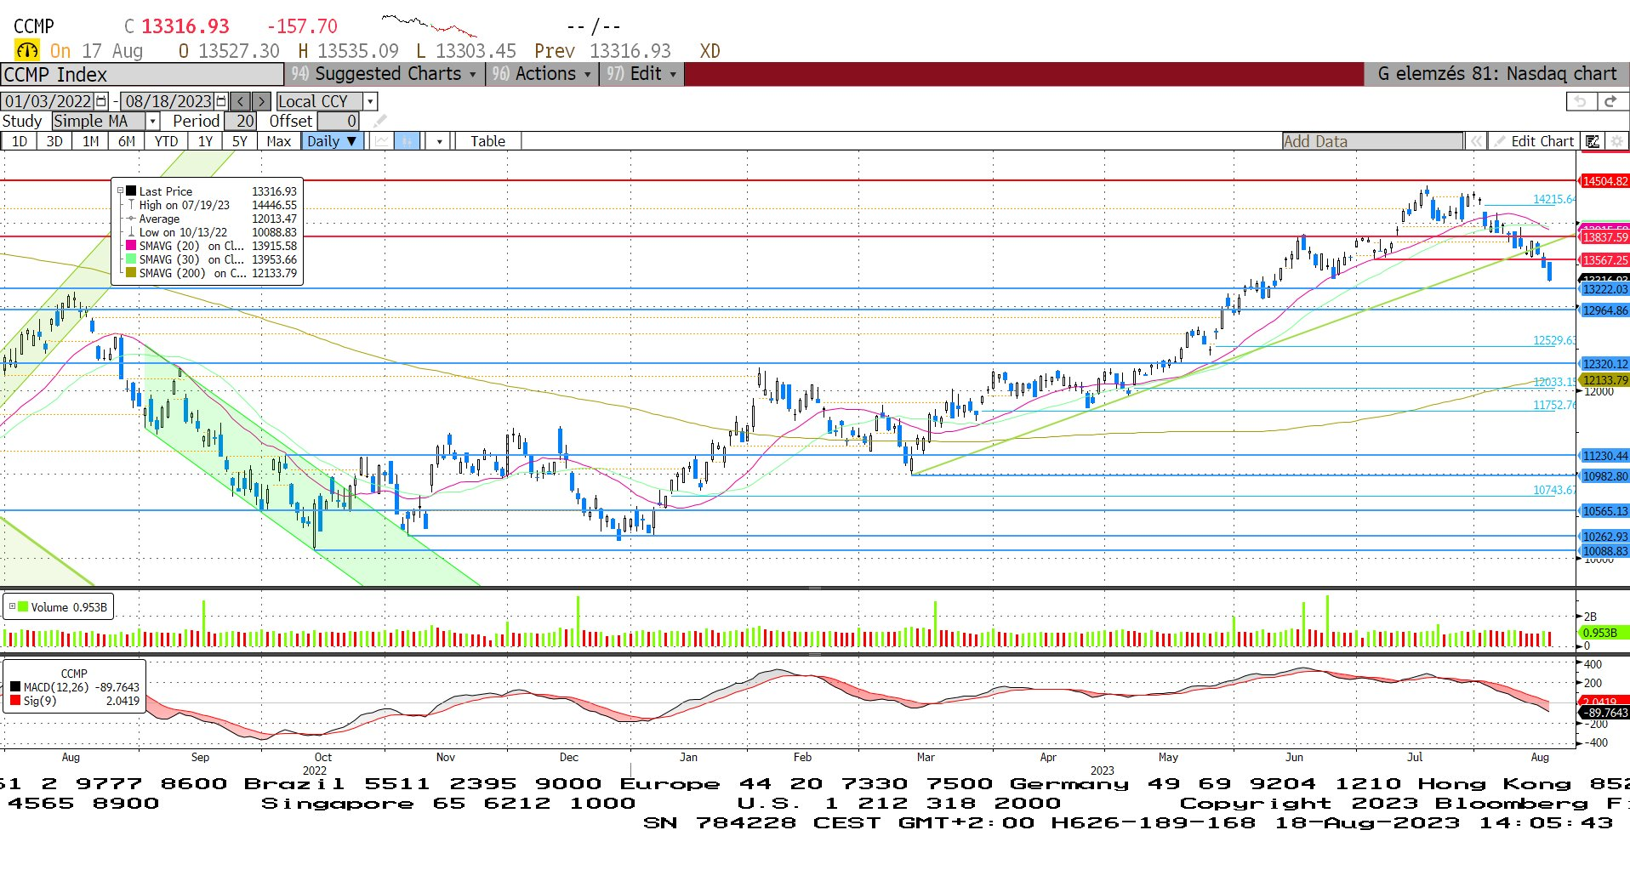Screen dimensions: 1630x870
Task: Select the 5Y range tab
Action: (240, 141)
